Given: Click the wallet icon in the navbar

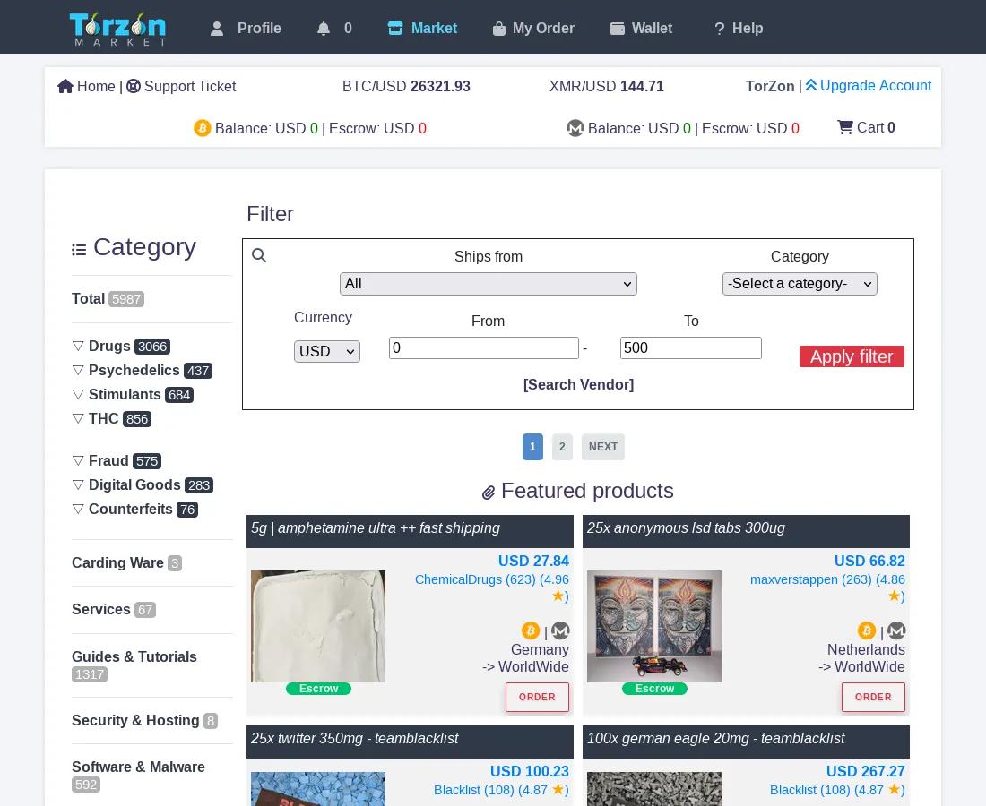Looking at the screenshot, I should coord(618,29).
